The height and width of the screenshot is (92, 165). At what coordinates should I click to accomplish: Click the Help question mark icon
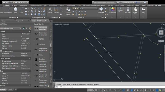coord(145,2)
